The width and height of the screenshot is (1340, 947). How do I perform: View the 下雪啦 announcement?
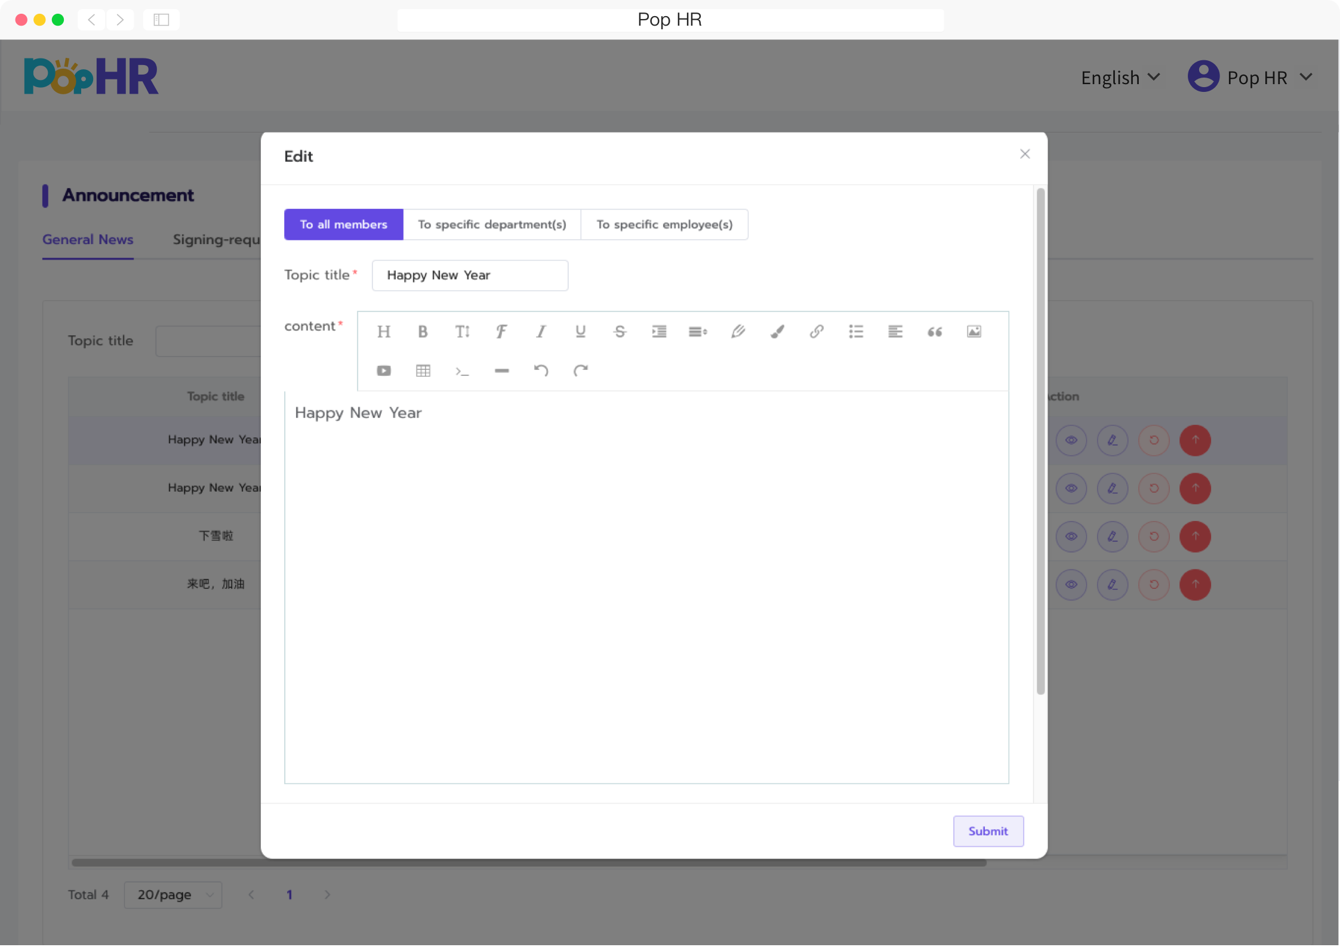click(x=1071, y=536)
